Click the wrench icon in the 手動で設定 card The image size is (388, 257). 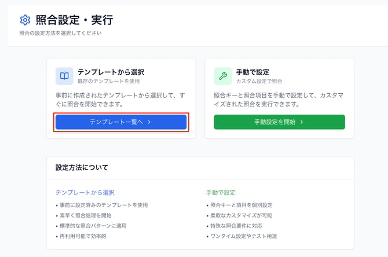[222, 76]
